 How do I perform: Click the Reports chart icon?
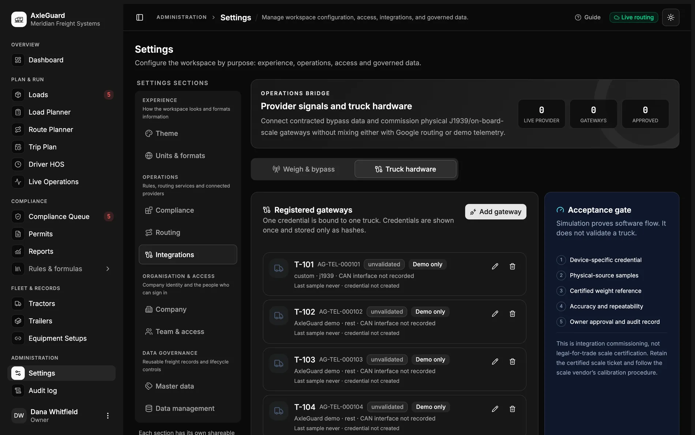pyautogui.click(x=18, y=251)
